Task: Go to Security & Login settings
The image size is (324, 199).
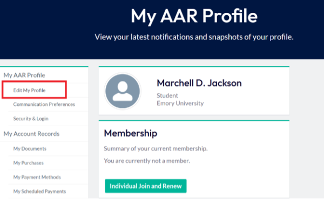Action: click(31, 119)
